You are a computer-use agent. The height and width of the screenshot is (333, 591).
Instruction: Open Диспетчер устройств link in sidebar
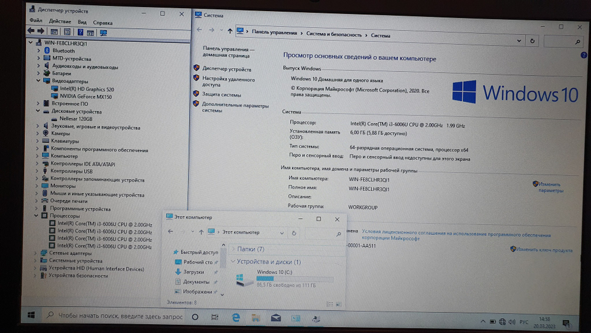pos(226,69)
